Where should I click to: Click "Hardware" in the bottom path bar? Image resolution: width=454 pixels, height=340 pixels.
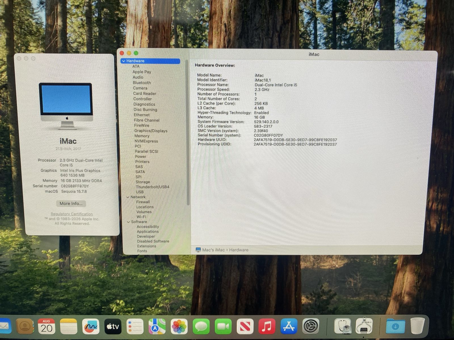(x=239, y=250)
